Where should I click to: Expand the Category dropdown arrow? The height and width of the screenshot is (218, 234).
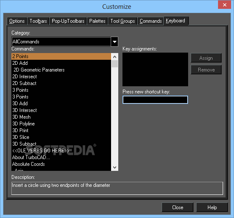click(x=114, y=42)
